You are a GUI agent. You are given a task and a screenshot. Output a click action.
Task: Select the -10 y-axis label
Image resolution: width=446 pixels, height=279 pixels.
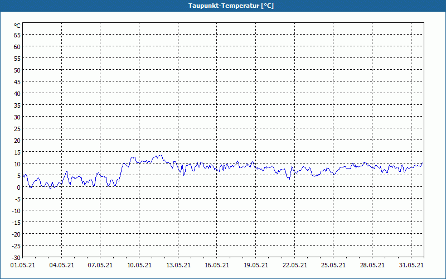(16, 211)
